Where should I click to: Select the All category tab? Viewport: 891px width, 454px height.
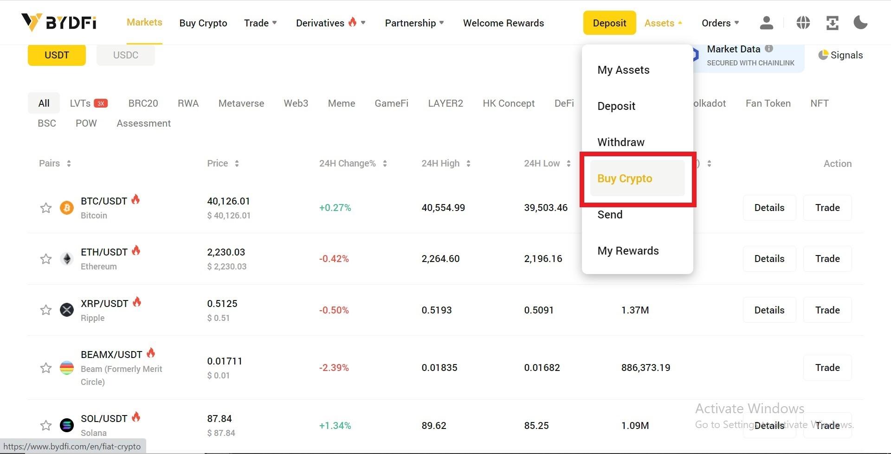pyautogui.click(x=44, y=103)
